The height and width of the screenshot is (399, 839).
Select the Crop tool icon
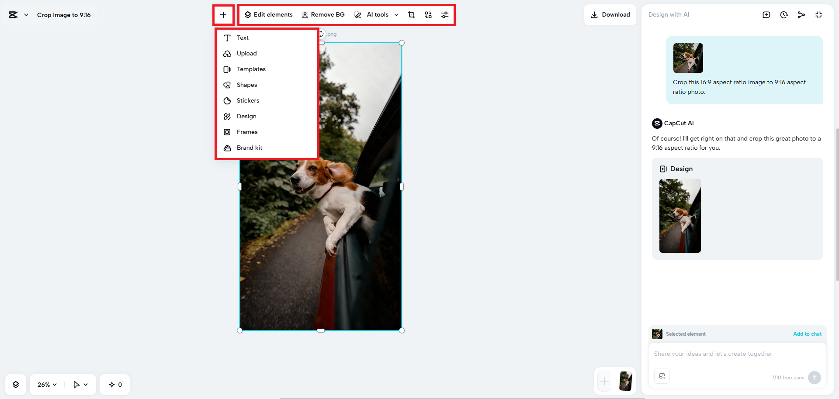pyautogui.click(x=412, y=15)
